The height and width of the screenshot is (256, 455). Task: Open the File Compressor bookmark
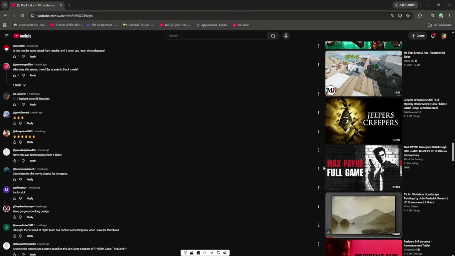[102, 25]
